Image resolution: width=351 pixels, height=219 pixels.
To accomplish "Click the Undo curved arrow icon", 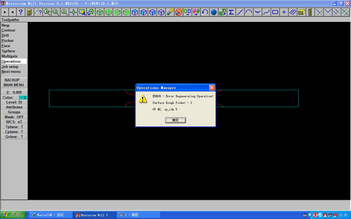I will tap(205, 12).
